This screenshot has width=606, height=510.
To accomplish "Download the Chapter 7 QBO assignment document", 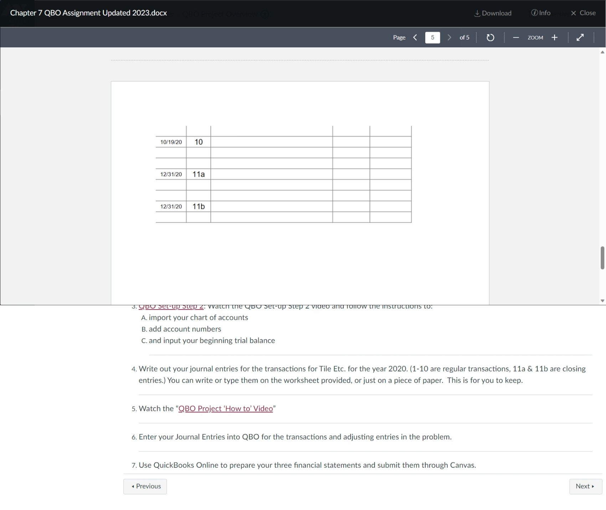I will pos(493,13).
